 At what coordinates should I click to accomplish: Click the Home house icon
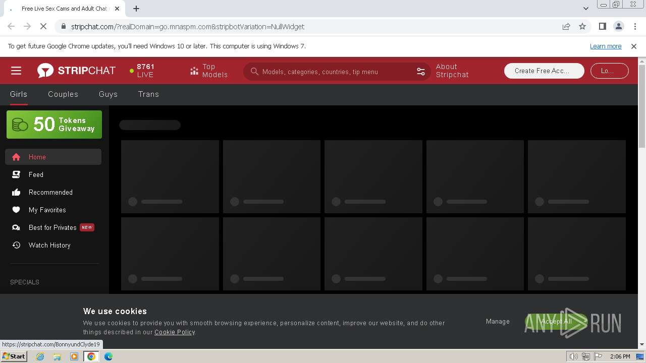coord(16,157)
